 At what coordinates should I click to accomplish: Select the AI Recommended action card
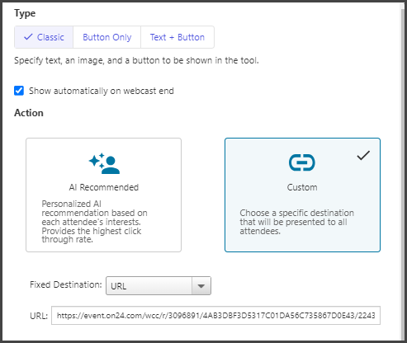[103, 195]
